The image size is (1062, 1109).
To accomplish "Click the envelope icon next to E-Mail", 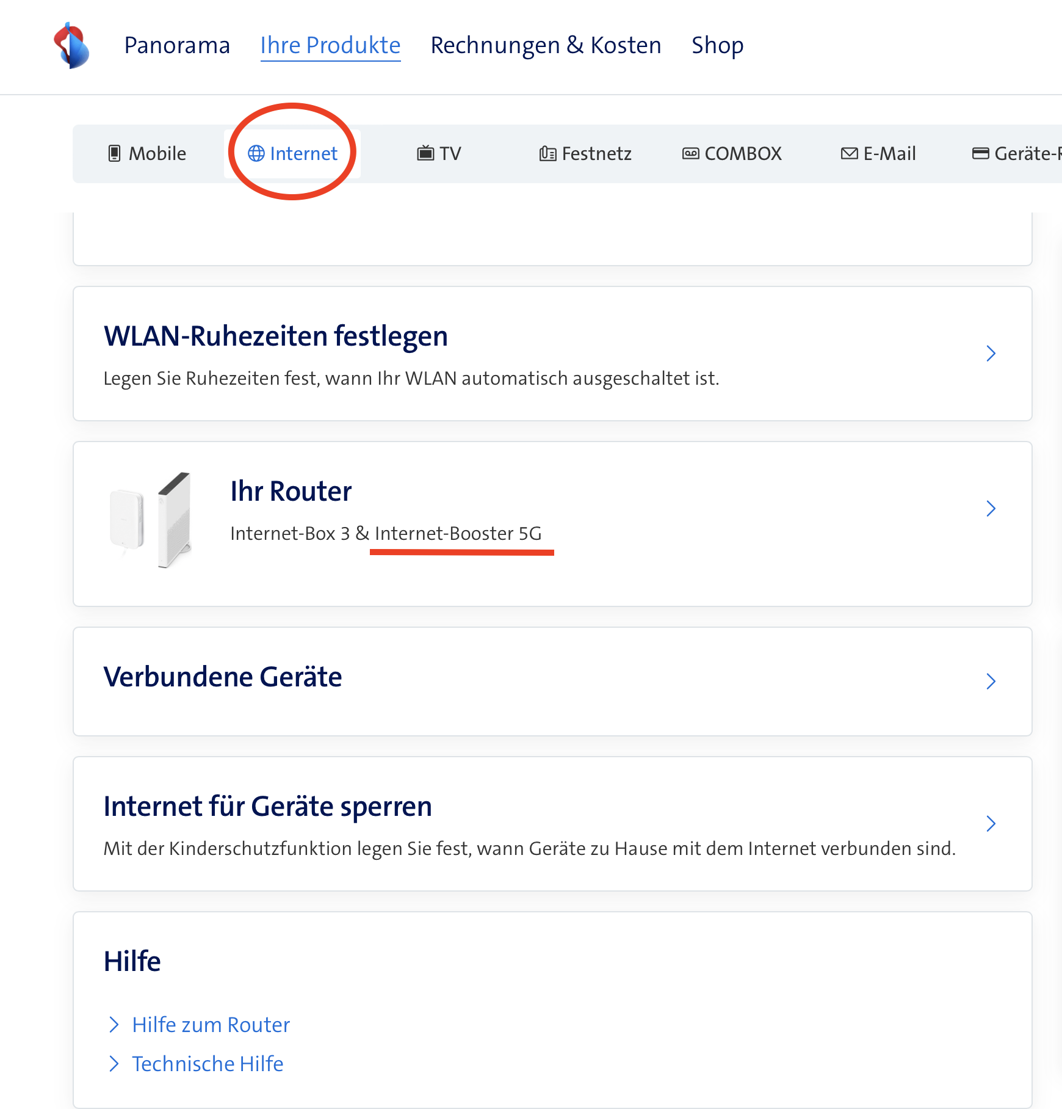I will (x=849, y=153).
